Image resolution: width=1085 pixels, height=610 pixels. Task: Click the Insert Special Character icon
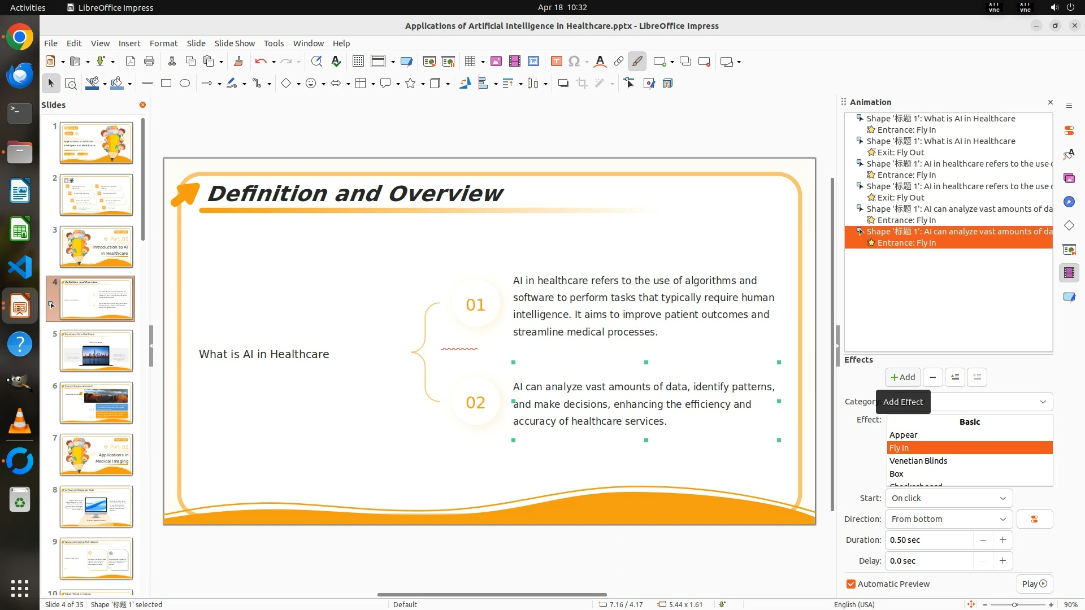pyautogui.click(x=574, y=62)
